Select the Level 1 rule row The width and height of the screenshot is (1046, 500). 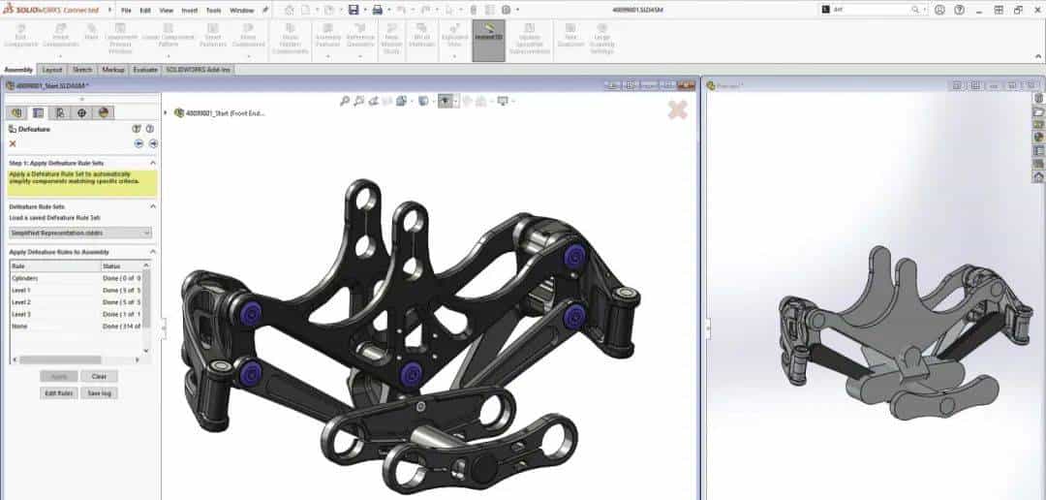pyautogui.click(x=76, y=291)
